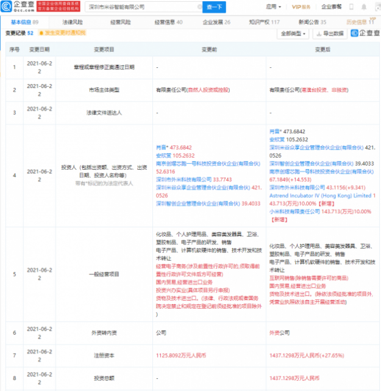Screen dimensions: 381x391
Task: Click the change notification bell label
Action: [x=41, y=33]
